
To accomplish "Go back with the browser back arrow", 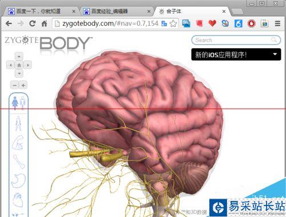I will tap(9, 23).
